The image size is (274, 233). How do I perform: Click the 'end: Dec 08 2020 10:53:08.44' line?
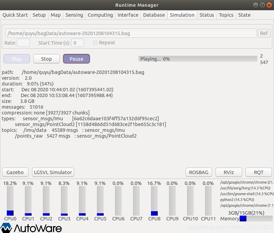57,95
